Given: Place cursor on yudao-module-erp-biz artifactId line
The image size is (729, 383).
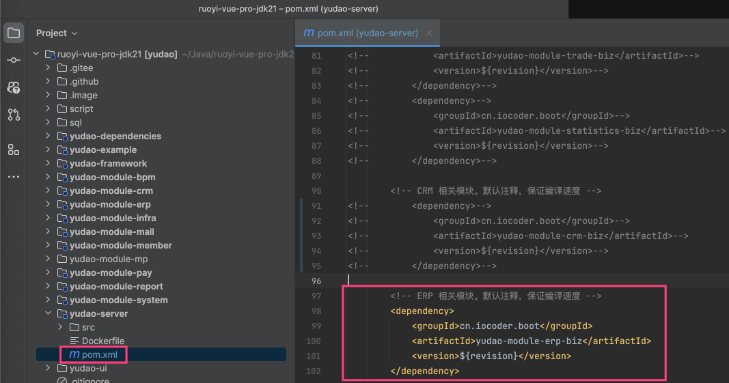Looking at the screenshot, I should click(531, 341).
